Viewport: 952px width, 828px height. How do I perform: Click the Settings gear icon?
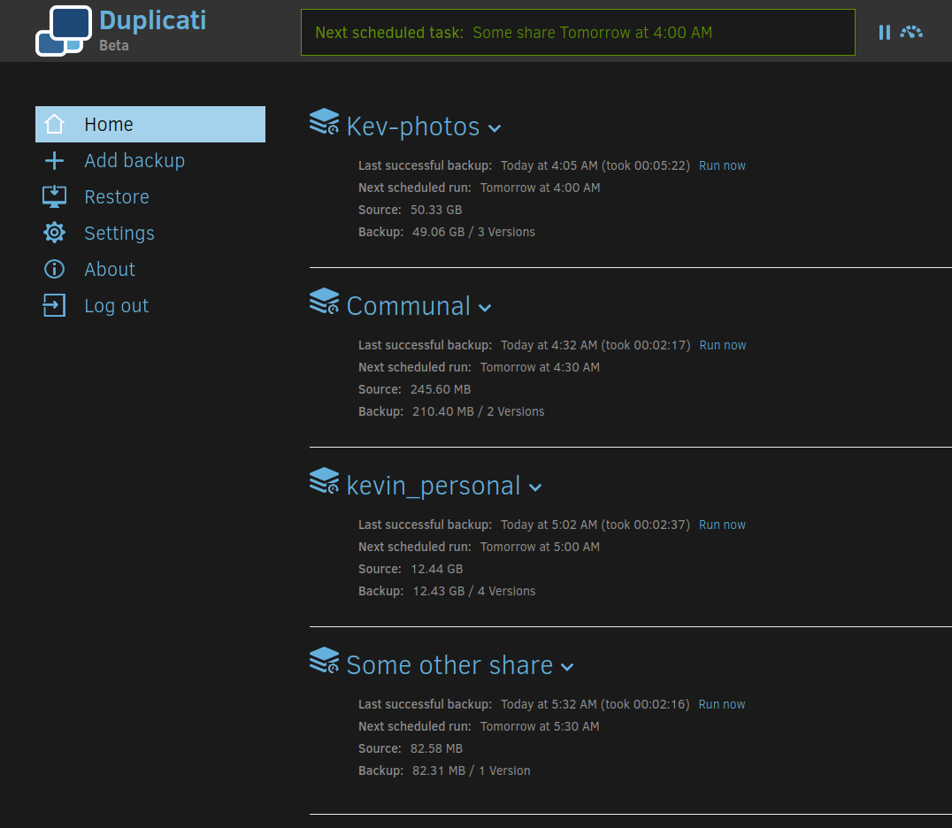(54, 233)
